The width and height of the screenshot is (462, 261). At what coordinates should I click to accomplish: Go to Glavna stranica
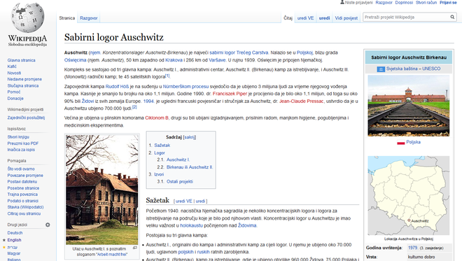tap(21, 60)
